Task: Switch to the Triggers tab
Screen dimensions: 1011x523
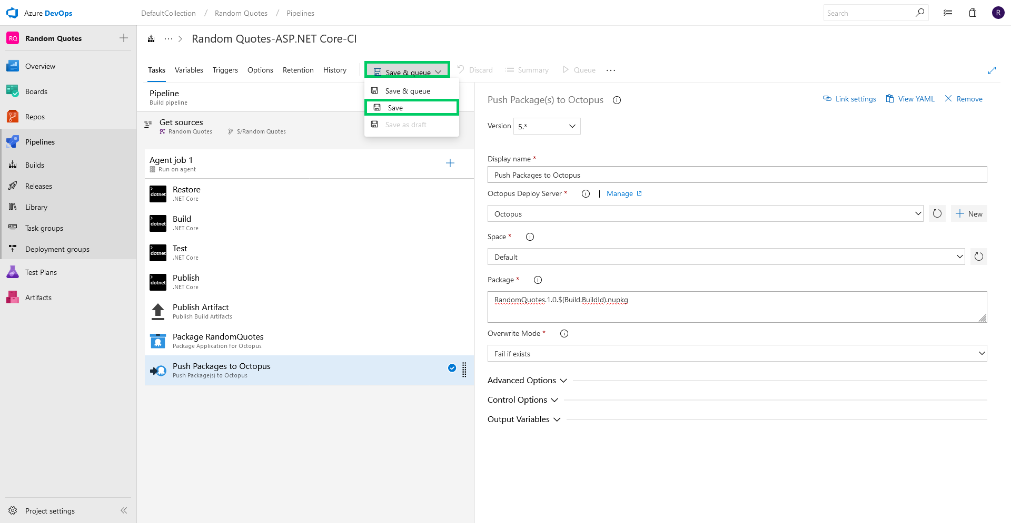Action: coord(225,70)
